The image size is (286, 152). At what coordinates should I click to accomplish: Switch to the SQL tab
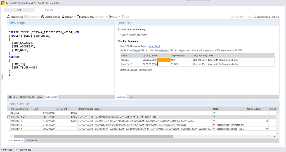pos(19,10)
